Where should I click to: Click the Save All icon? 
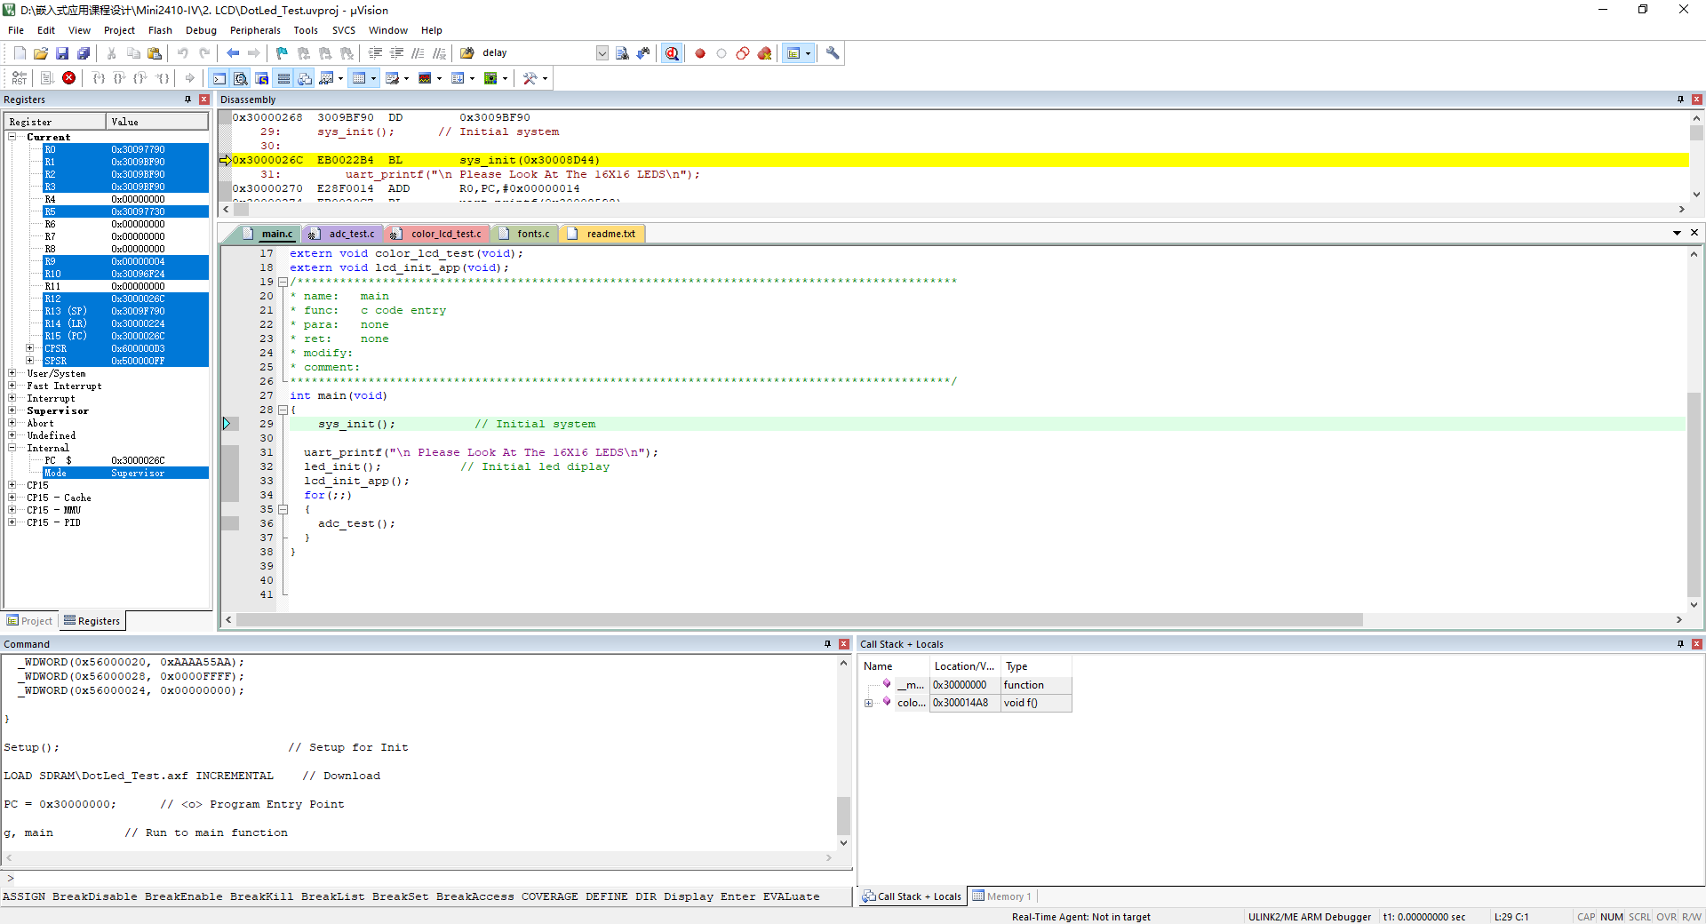(x=84, y=53)
